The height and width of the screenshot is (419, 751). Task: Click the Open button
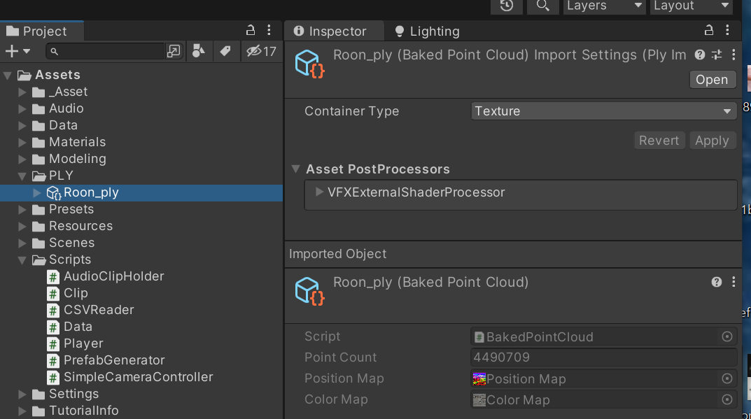[x=713, y=80]
